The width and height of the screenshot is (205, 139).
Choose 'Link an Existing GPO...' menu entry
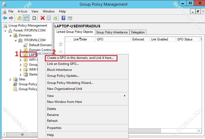point(63,64)
